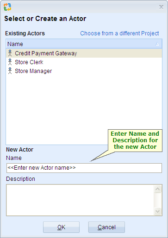Click the Description scrollbar up arrow
Viewport: 168px width, 238px height.
pos(158,189)
